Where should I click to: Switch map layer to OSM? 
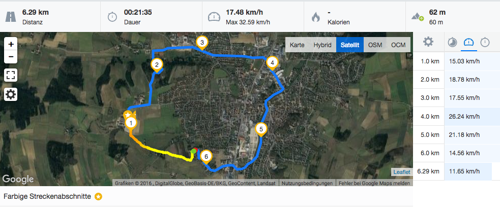pos(375,45)
